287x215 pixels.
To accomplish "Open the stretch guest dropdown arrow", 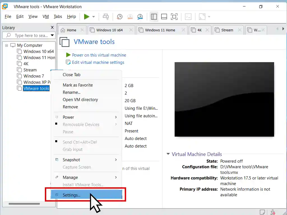I will tap(209, 17).
